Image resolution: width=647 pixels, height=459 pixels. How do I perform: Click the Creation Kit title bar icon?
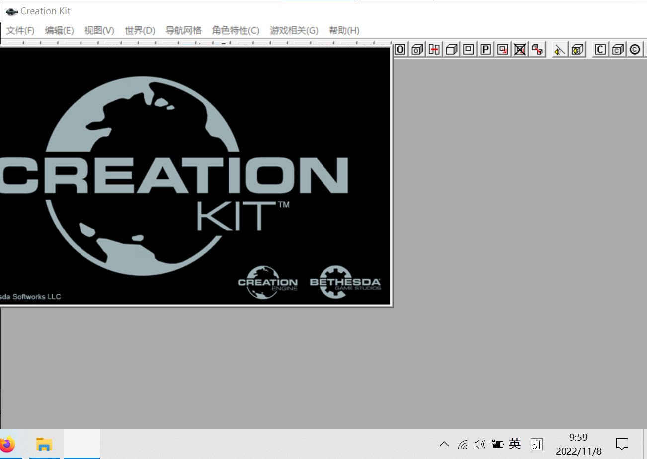click(x=11, y=11)
